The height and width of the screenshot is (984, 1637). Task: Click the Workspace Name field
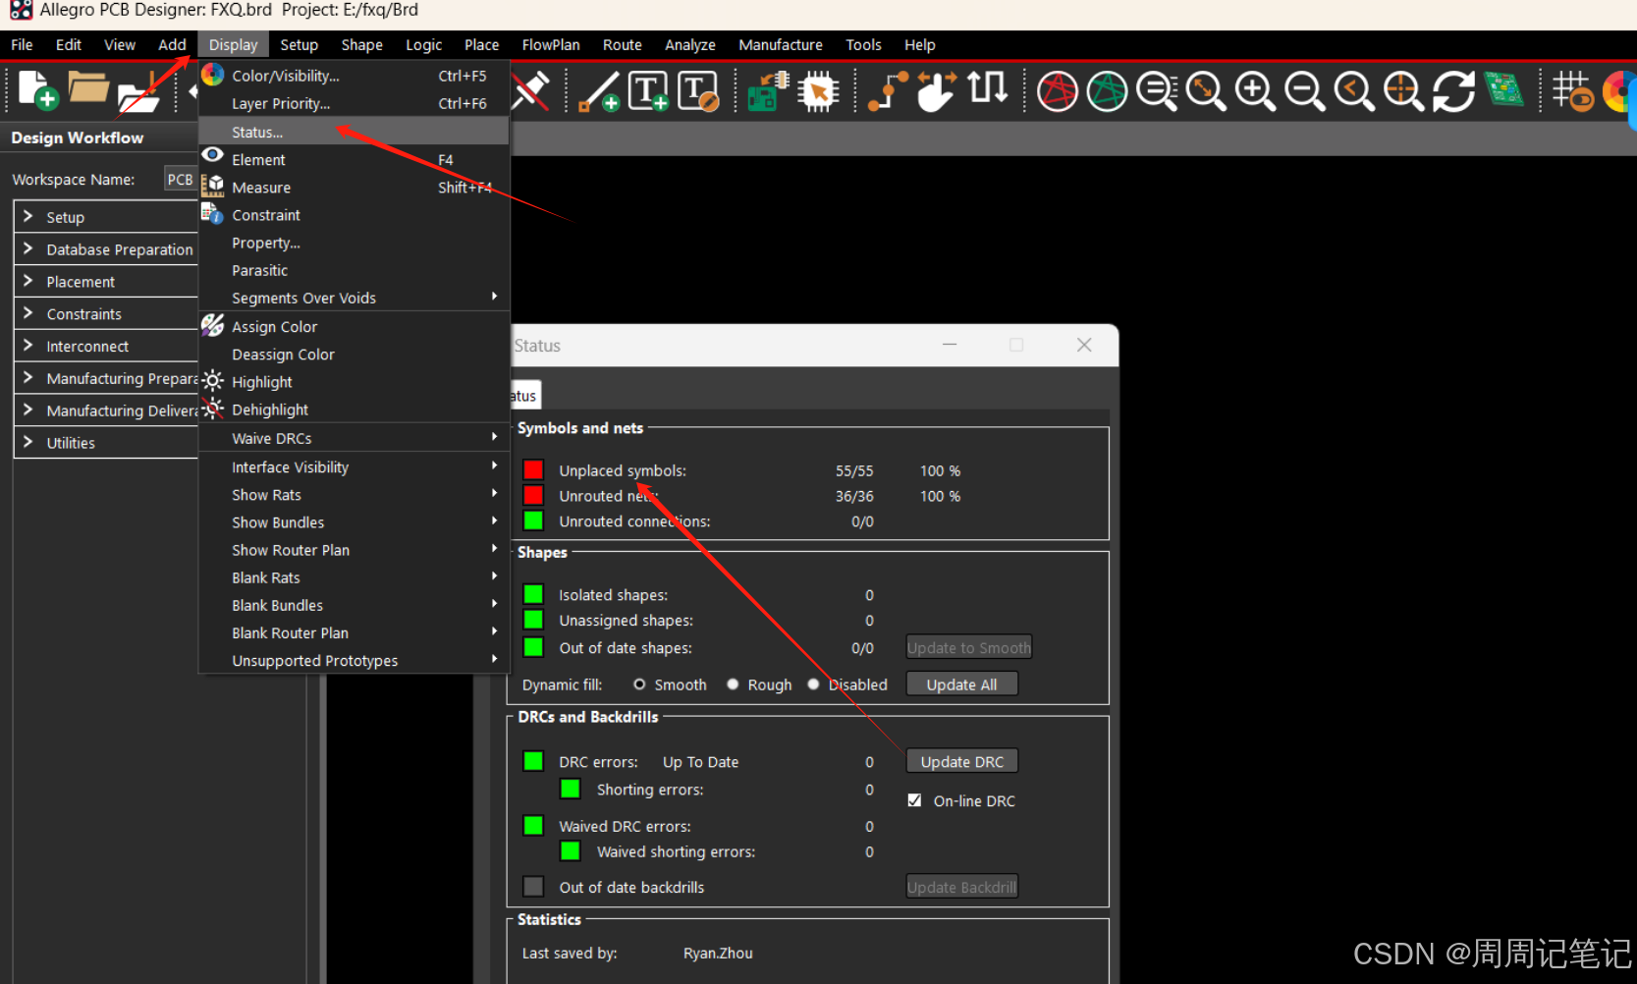181,179
